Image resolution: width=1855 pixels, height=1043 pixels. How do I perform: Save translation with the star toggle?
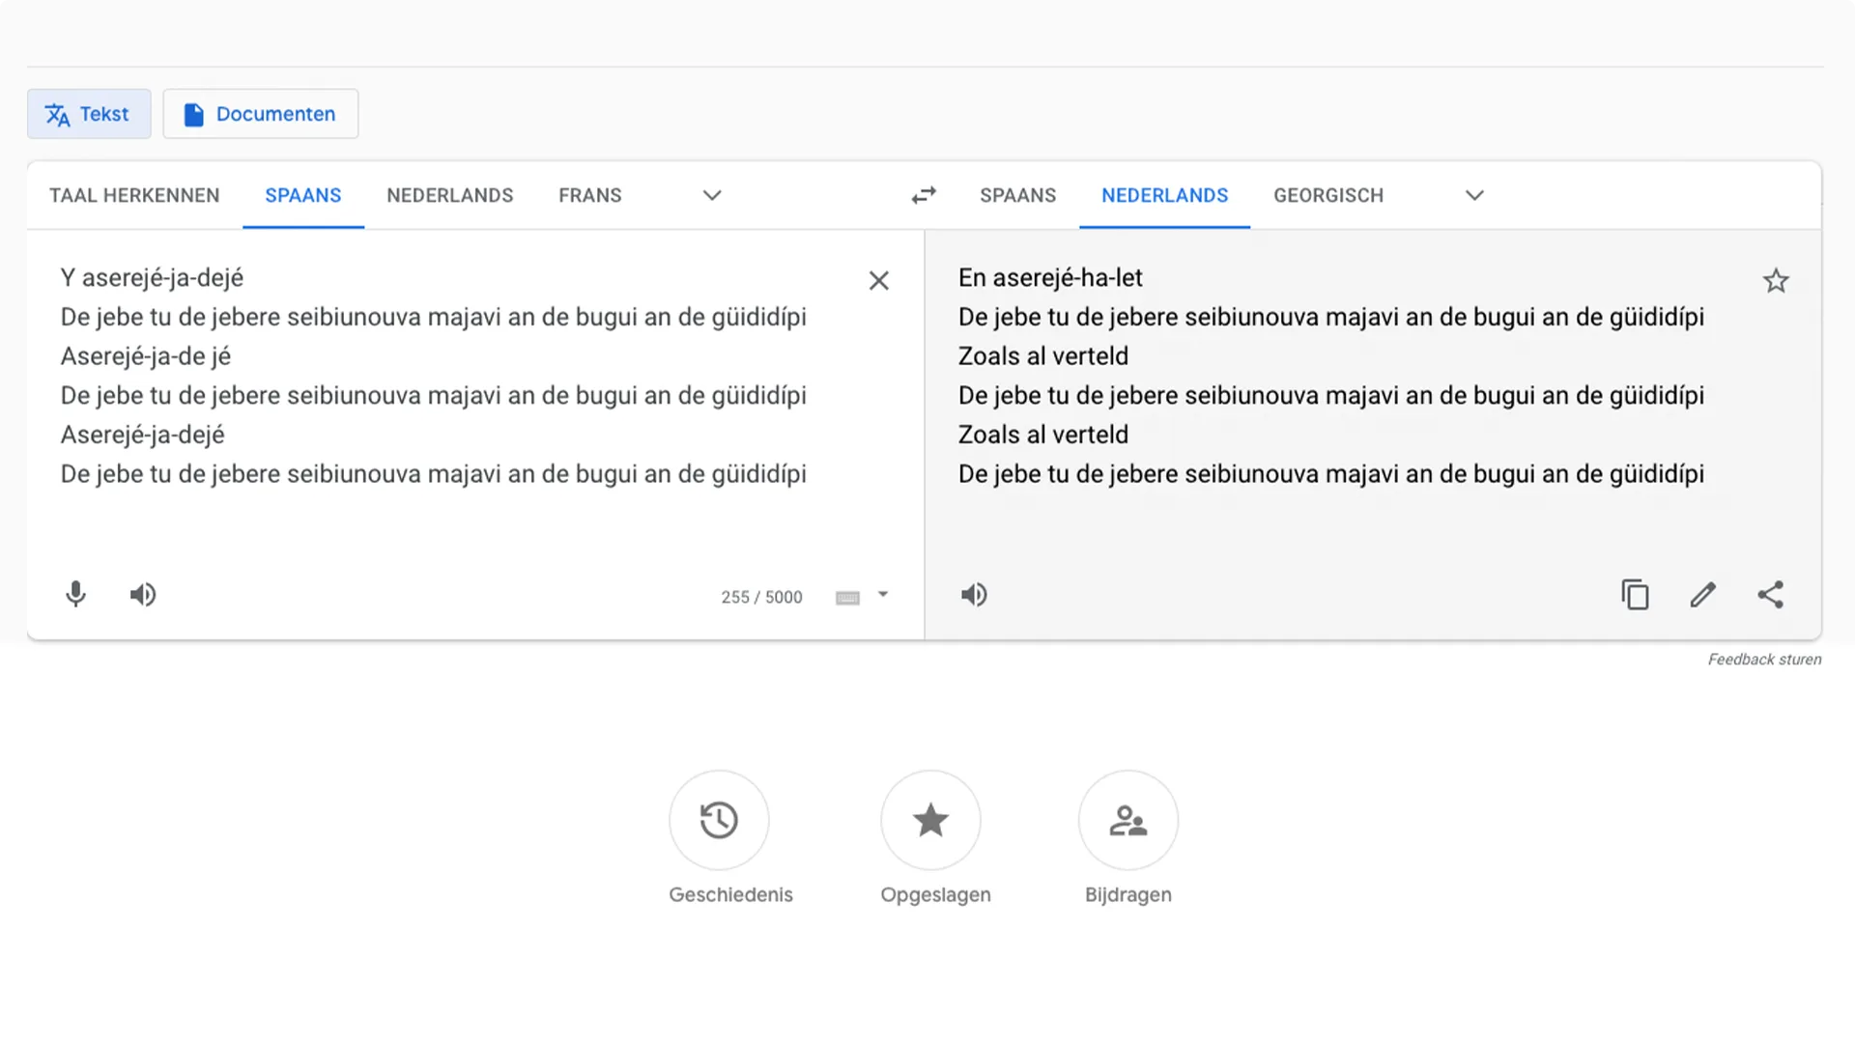click(x=1776, y=281)
